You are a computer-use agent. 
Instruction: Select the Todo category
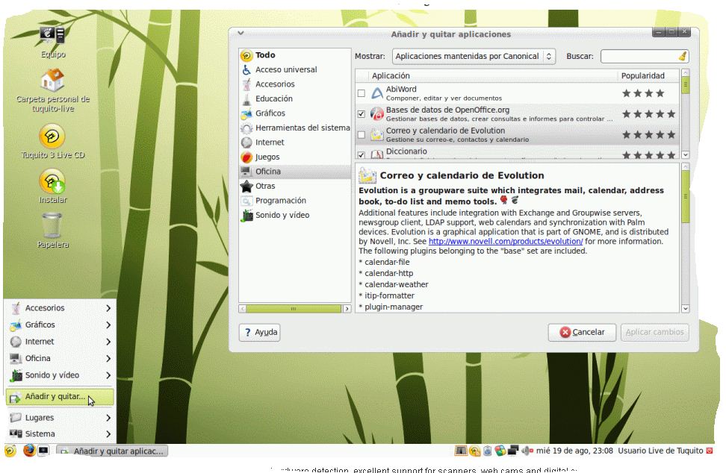[x=294, y=55]
